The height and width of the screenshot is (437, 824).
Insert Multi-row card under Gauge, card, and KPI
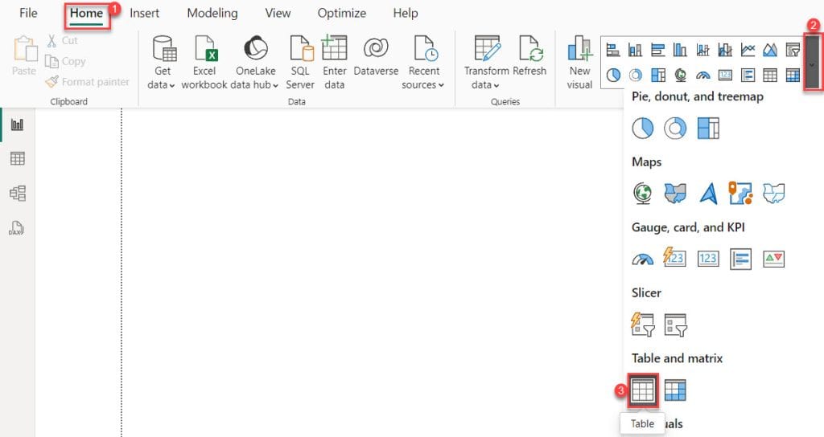[x=740, y=259]
